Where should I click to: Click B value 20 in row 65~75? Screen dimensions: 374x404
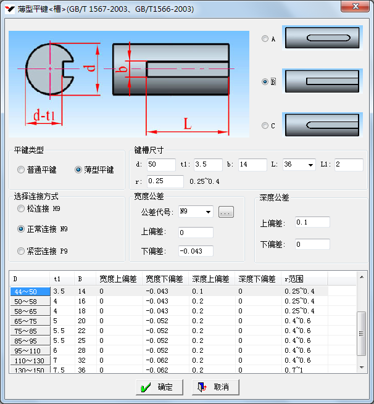tap(81, 321)
